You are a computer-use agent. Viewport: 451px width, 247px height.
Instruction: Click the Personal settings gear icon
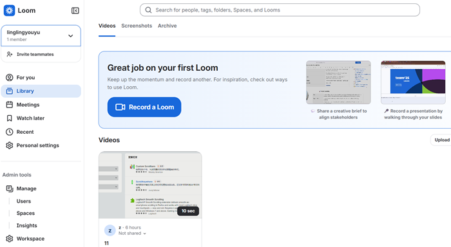pos(10,145)
